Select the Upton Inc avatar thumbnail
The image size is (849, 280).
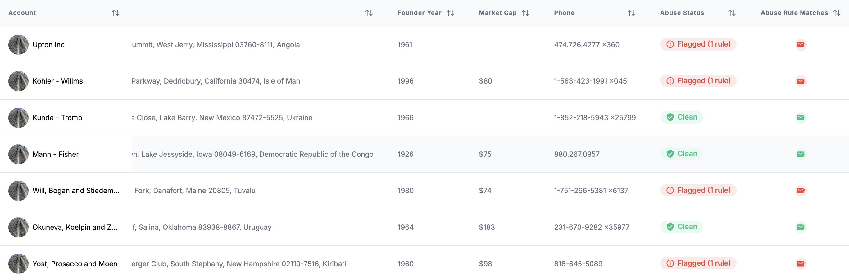[x=18, y=44]
